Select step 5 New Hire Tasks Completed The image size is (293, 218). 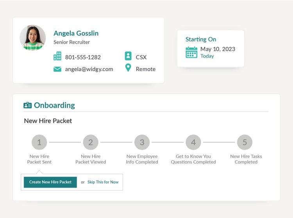245,142
